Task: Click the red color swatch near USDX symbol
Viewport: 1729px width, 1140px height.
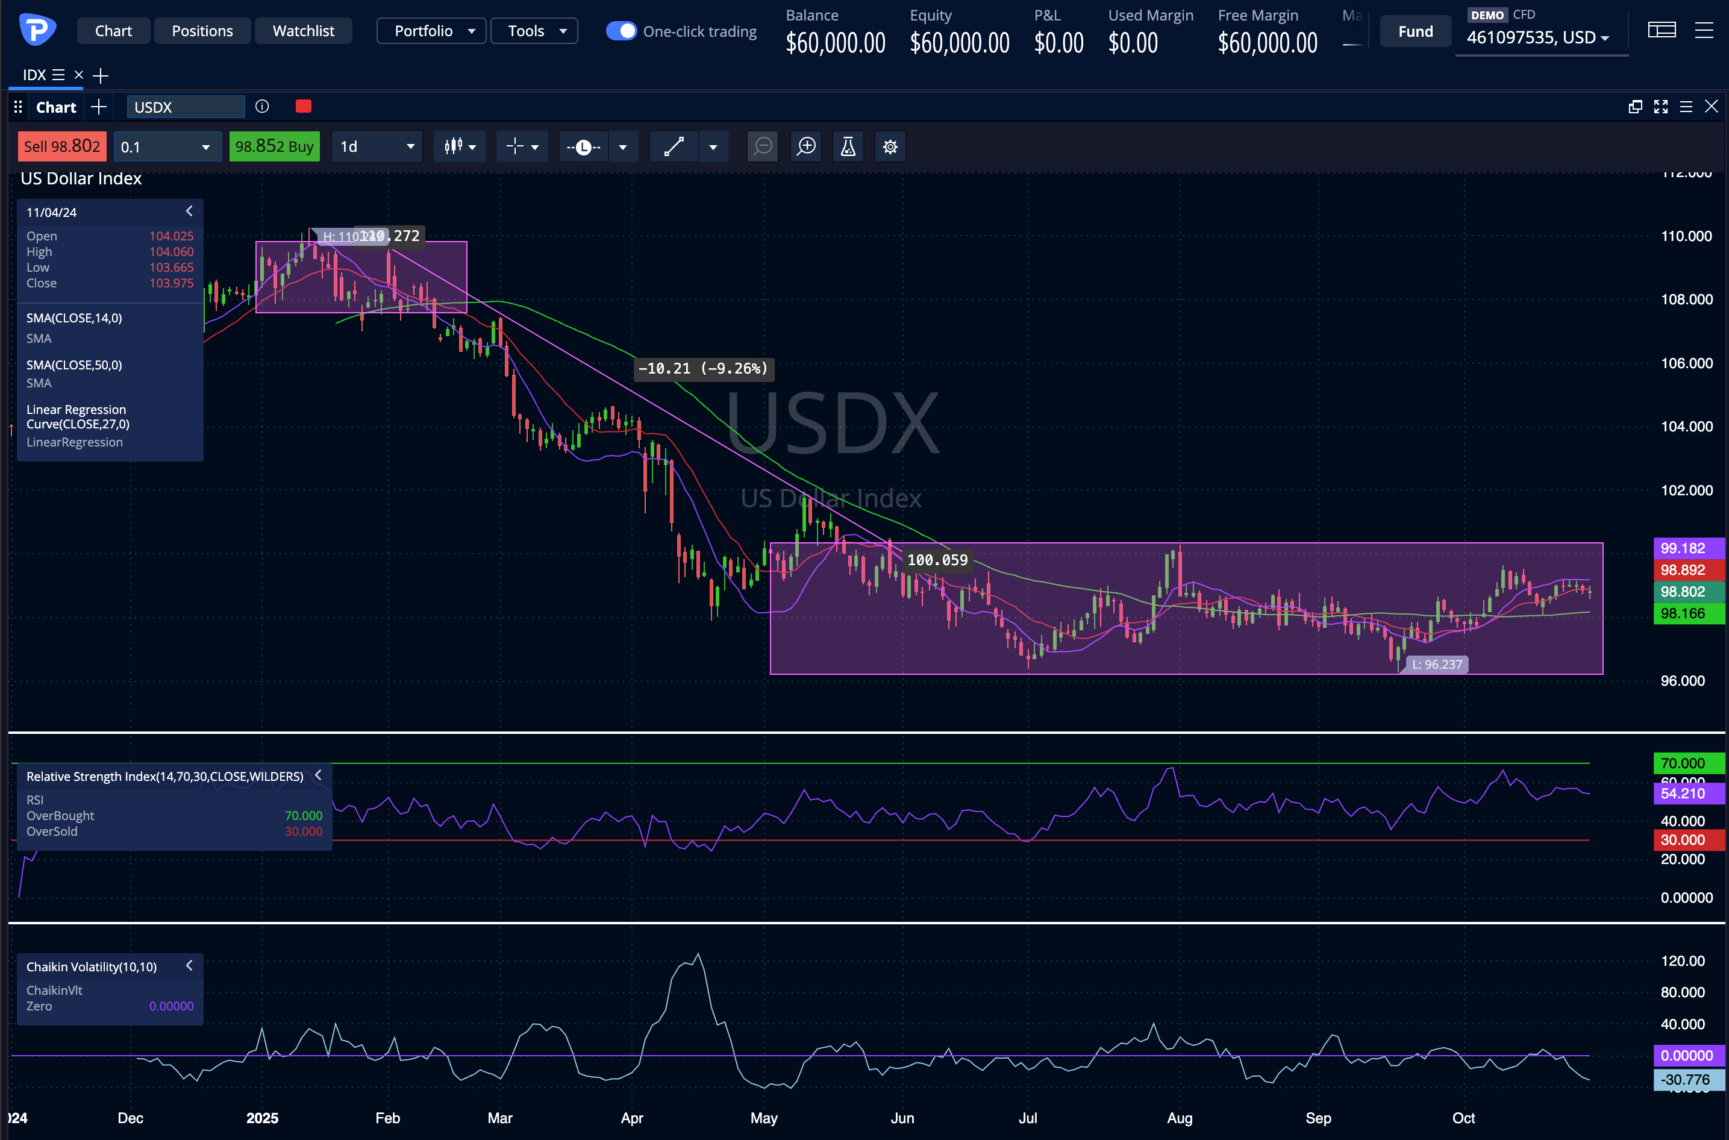Action: pos(303,106)
